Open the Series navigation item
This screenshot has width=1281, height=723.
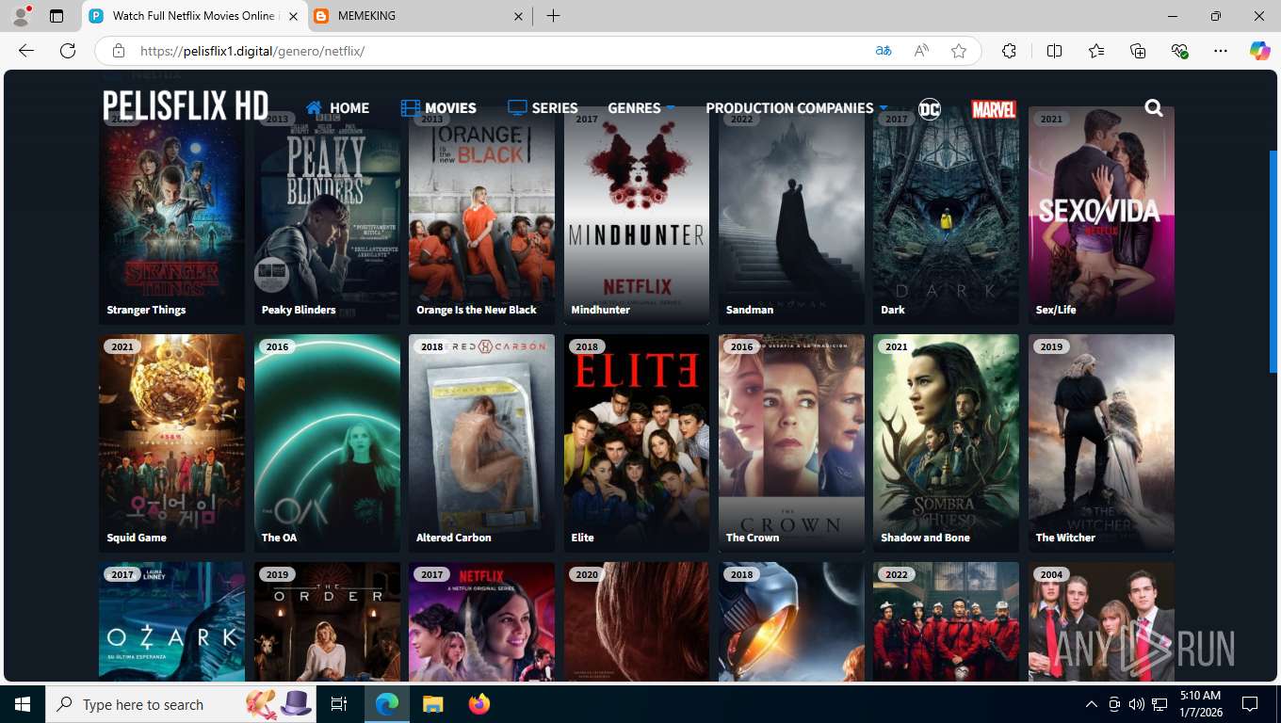543,108
